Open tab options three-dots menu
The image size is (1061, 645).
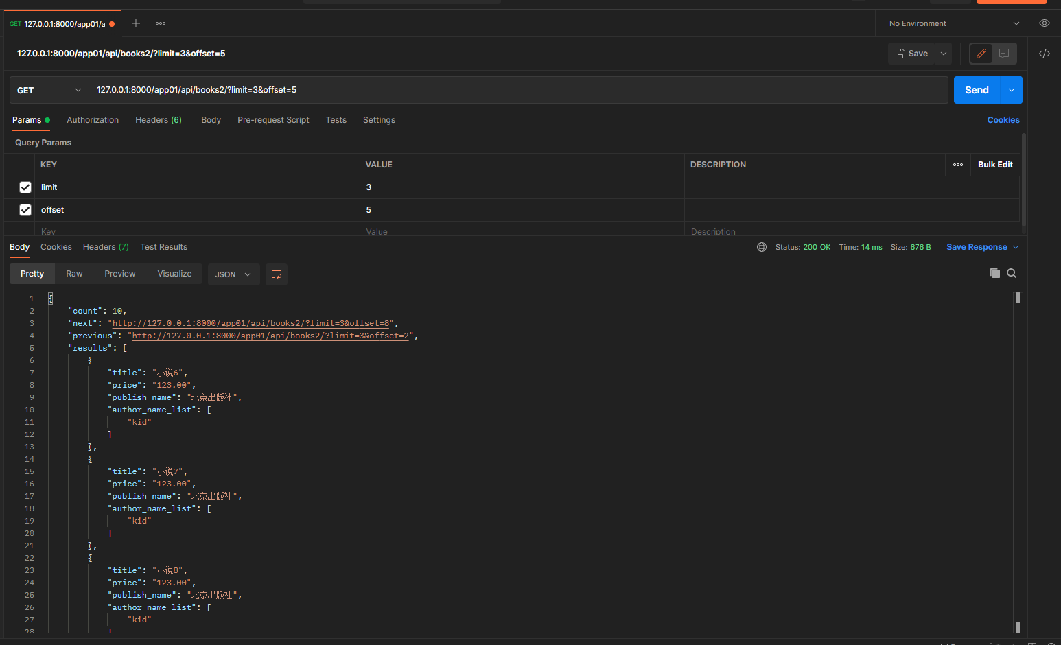point(161,23)
